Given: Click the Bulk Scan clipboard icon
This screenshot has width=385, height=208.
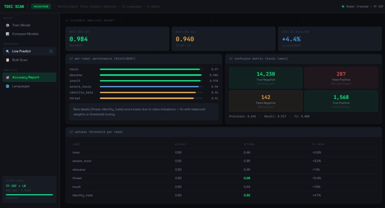Looking at the screenshot, I should click(7, 60).
